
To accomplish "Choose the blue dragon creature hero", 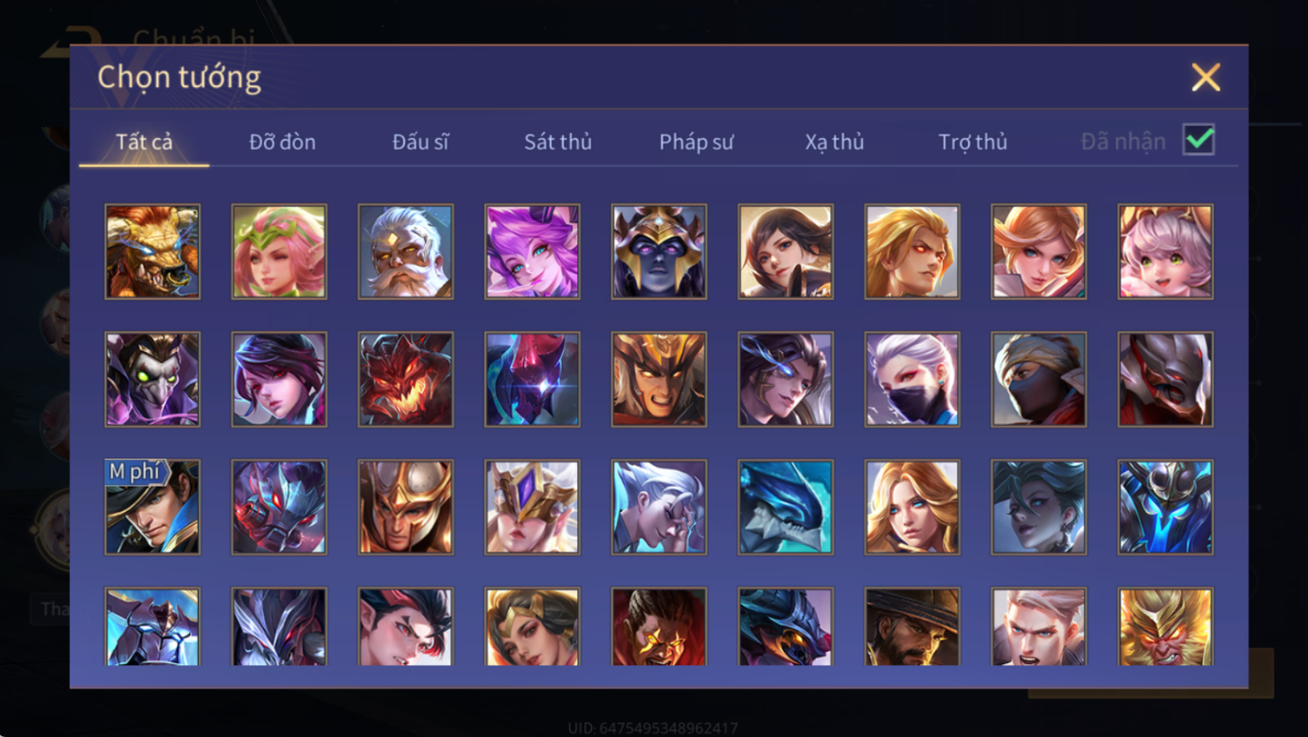I will (785, 507).
